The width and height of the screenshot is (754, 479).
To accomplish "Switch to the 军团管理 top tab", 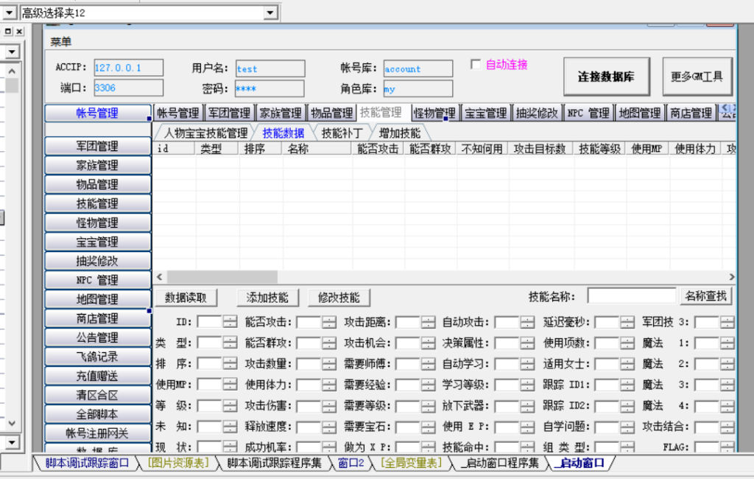I will 229,113.
